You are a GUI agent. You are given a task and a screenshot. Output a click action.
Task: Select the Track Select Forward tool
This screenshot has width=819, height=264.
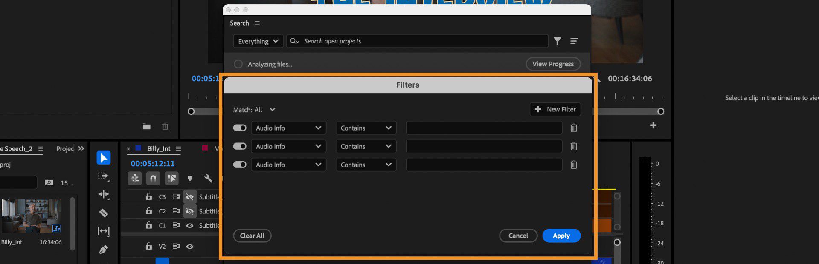pyautogui.click(x=104, y=176)
